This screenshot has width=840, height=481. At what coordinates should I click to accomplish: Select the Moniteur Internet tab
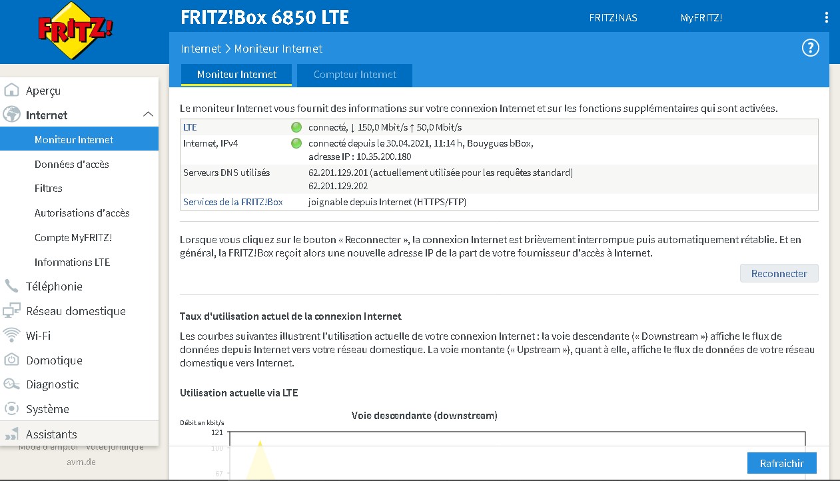(236, 75)
